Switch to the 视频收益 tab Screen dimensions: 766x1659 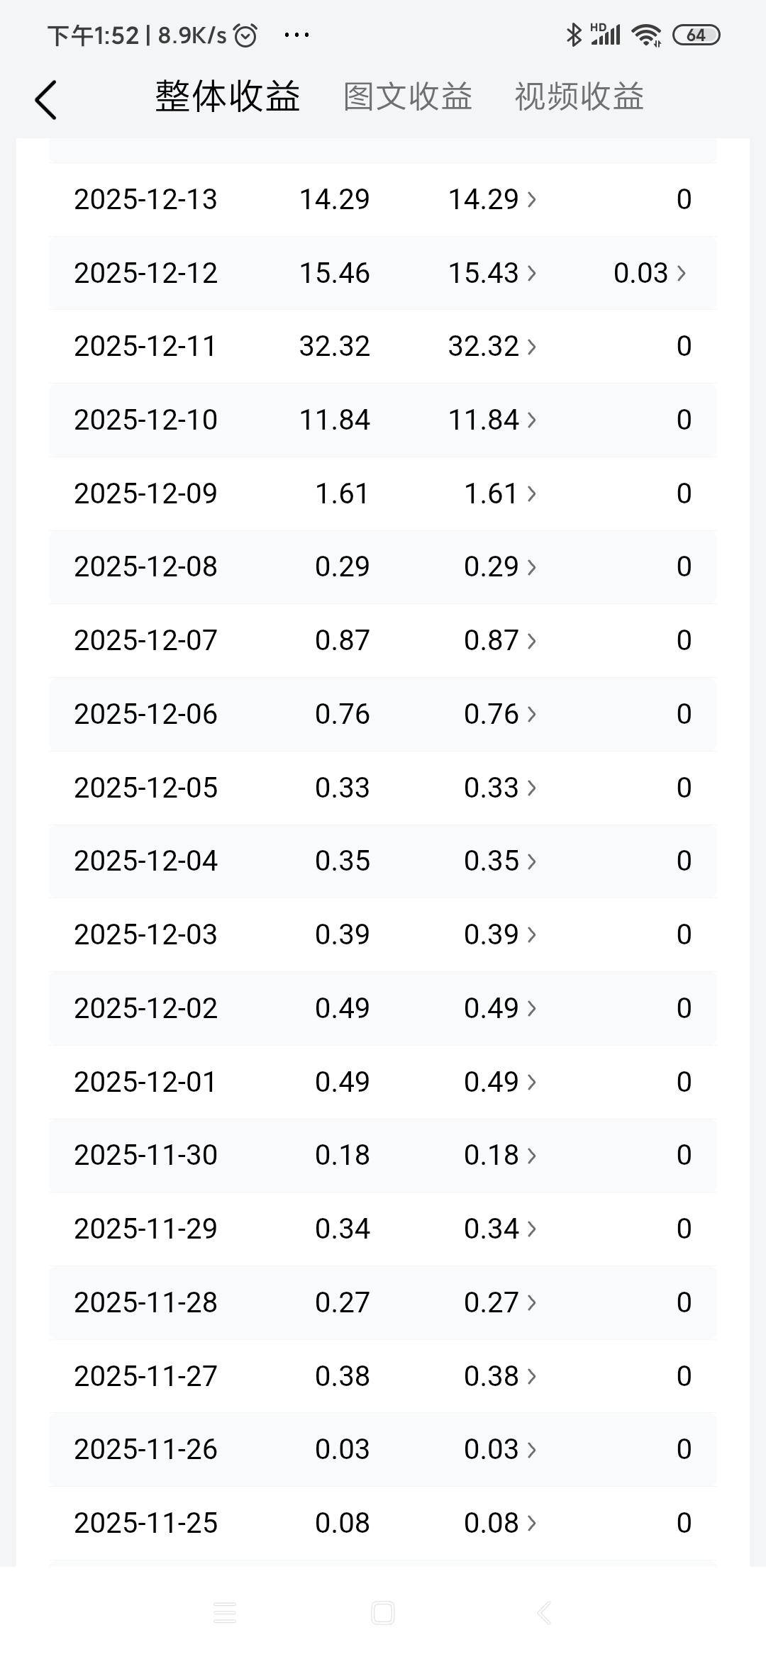coord(579,96)
